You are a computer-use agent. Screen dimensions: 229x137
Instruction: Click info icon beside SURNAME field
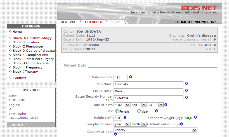coord(186,83)
